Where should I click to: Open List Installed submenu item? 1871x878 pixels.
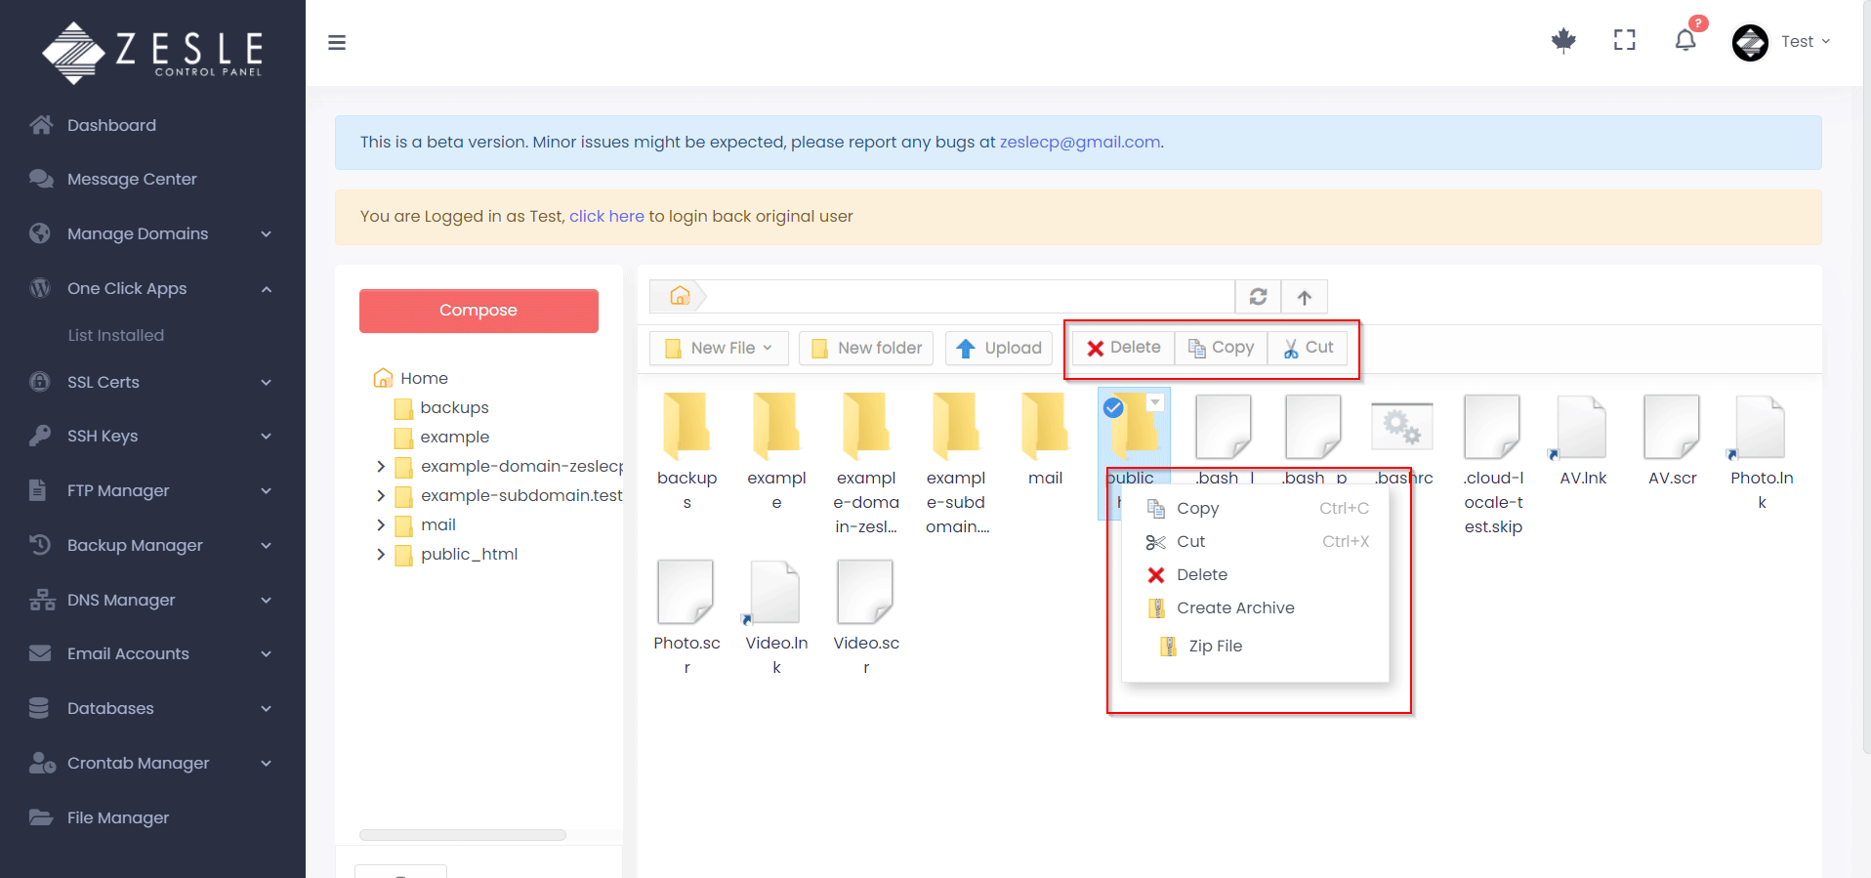tap(116, 335)
